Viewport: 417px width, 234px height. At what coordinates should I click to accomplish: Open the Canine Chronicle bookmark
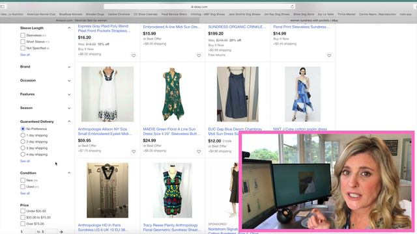tap(119, 14)
